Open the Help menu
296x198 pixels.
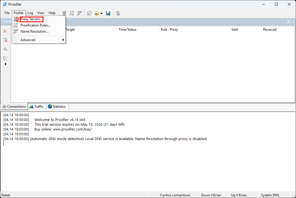coord(52,13)
